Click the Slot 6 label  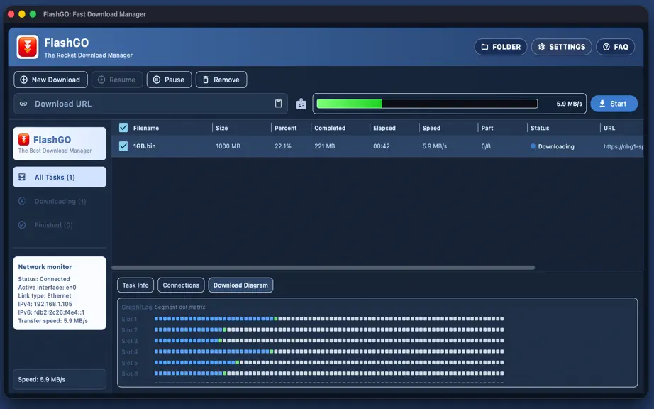[x=129, y=373]
